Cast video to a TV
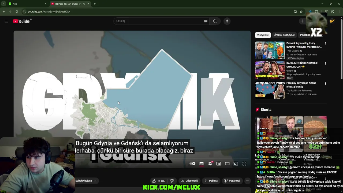The height and width of the screenshot is (193, 343). coord(236,164)
